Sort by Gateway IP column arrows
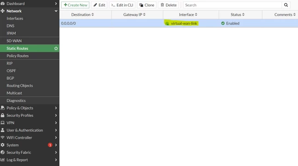The image size is (298, 166). [x=144, y=15]
